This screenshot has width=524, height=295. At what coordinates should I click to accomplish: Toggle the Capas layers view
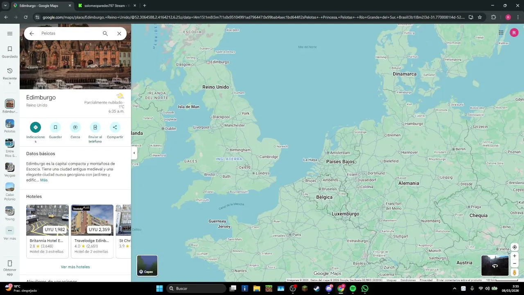click(x=147, y=265)
